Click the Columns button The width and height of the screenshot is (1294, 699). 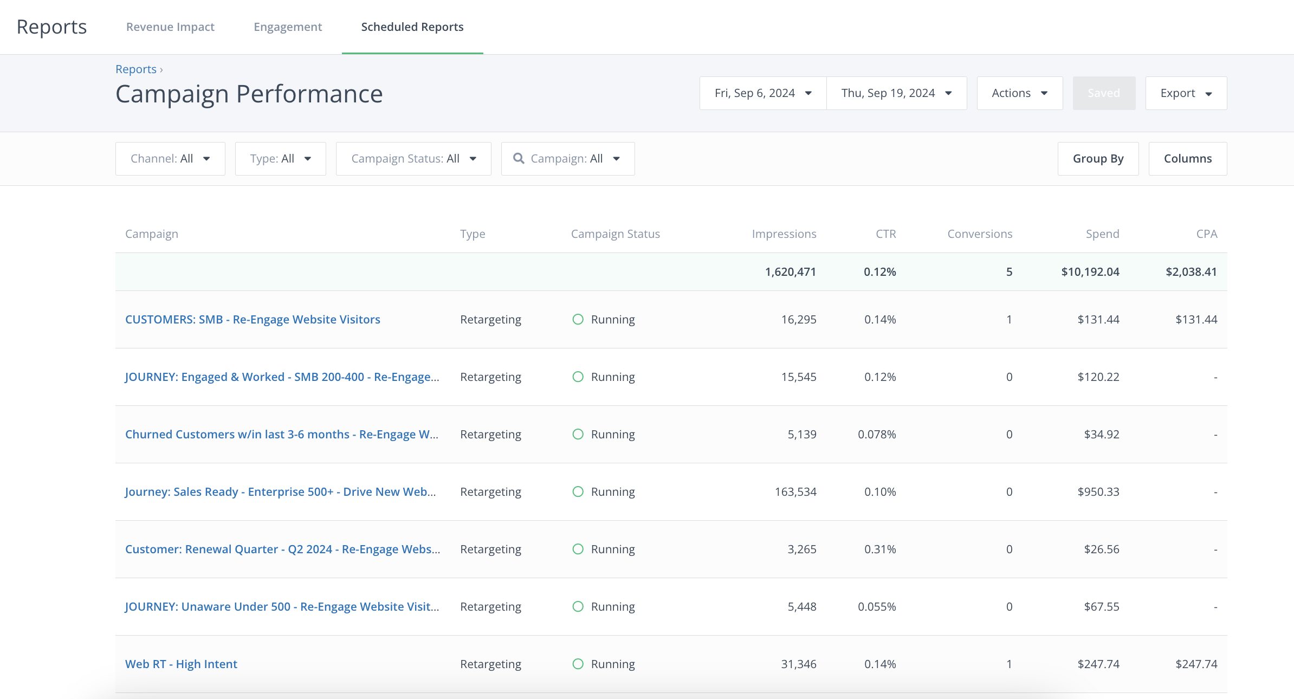(x=1187, y=159)
